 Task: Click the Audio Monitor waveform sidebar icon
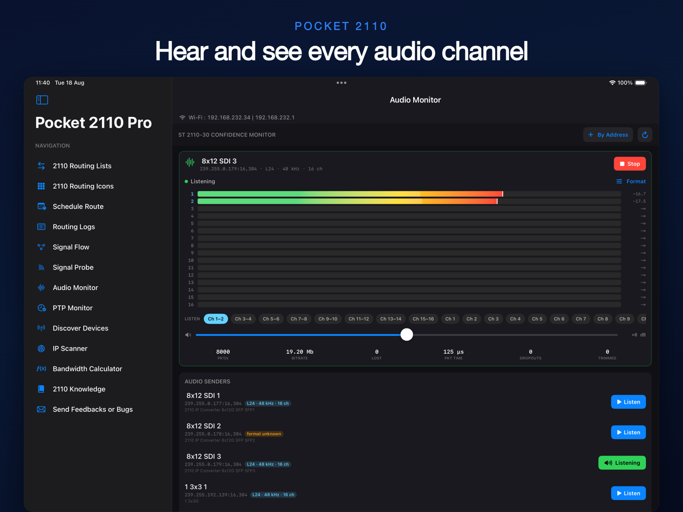(x=41, y=288)
